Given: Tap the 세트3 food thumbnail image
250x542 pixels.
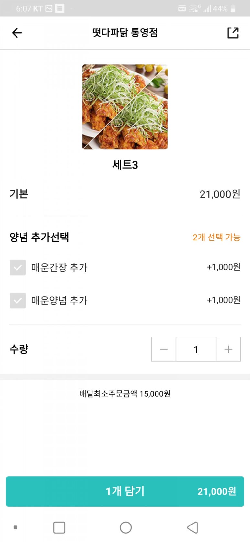Looking at the screenshot, I should pos(125,107).
